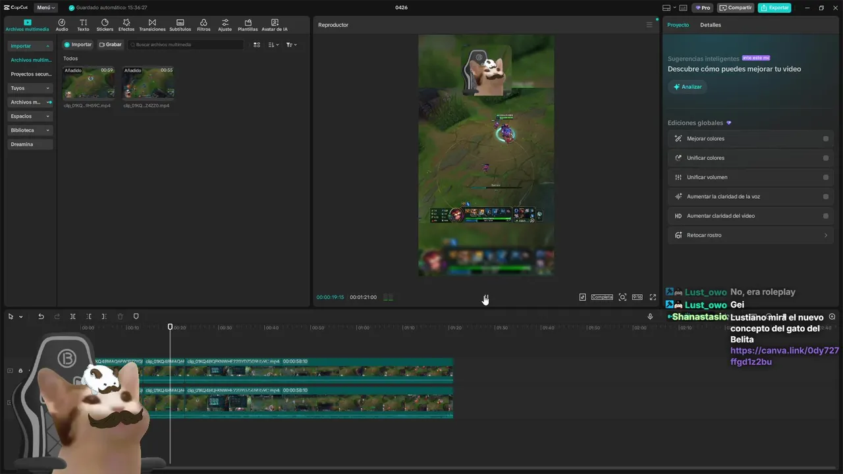Open Archivos m... section with green toggle

coord(30,102)
